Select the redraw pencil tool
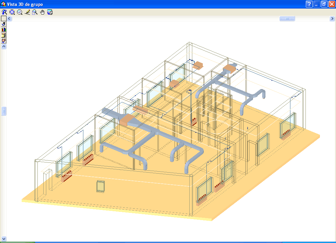The width and height of the screenshot is (336, 243). [27, 12]
